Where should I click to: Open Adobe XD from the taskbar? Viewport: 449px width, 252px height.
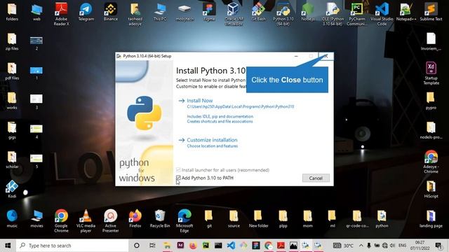coord(180,246)
